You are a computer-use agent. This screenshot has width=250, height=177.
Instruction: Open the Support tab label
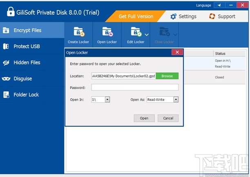click(226, 16)
